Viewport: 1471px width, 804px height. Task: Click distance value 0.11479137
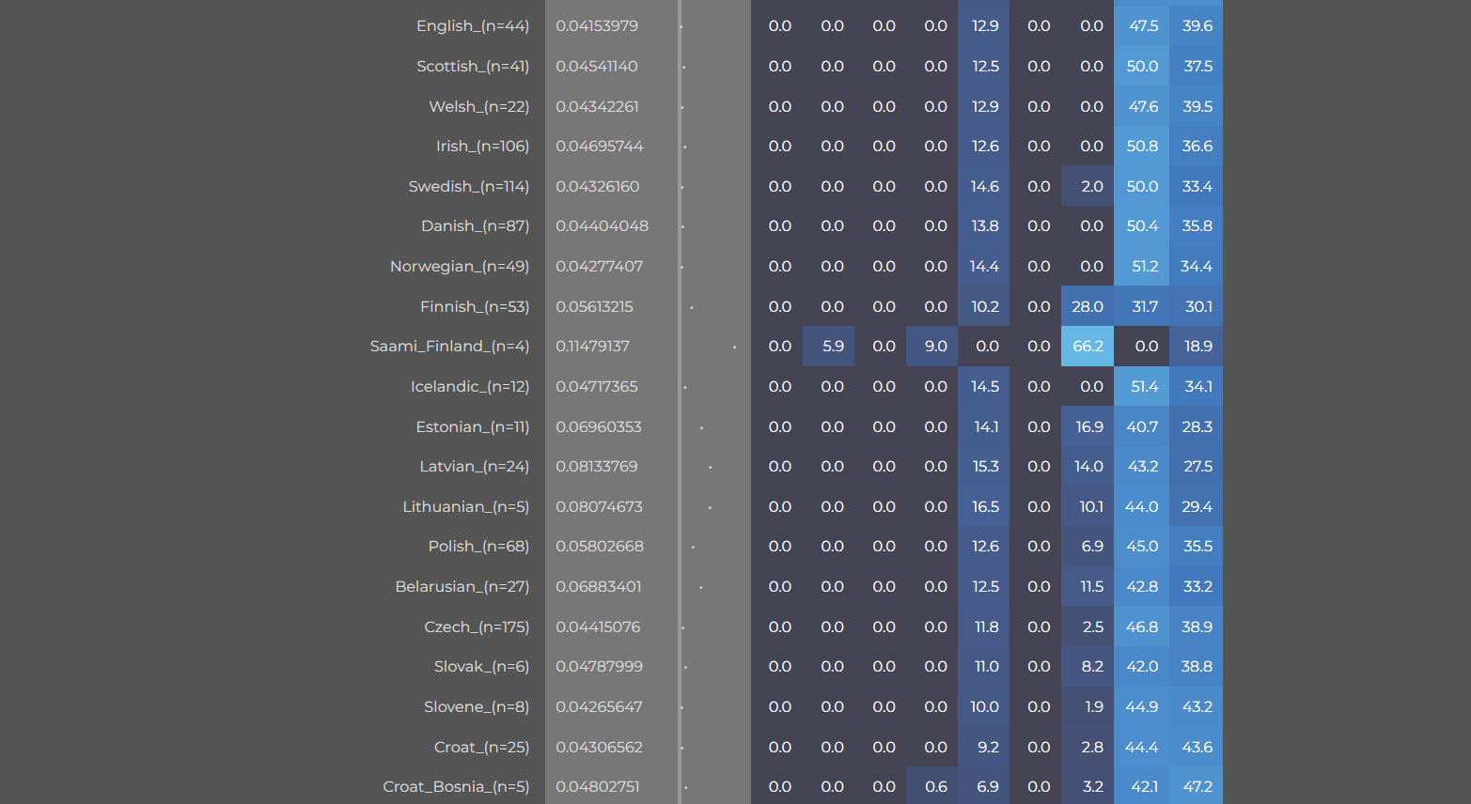coord(593,347)
